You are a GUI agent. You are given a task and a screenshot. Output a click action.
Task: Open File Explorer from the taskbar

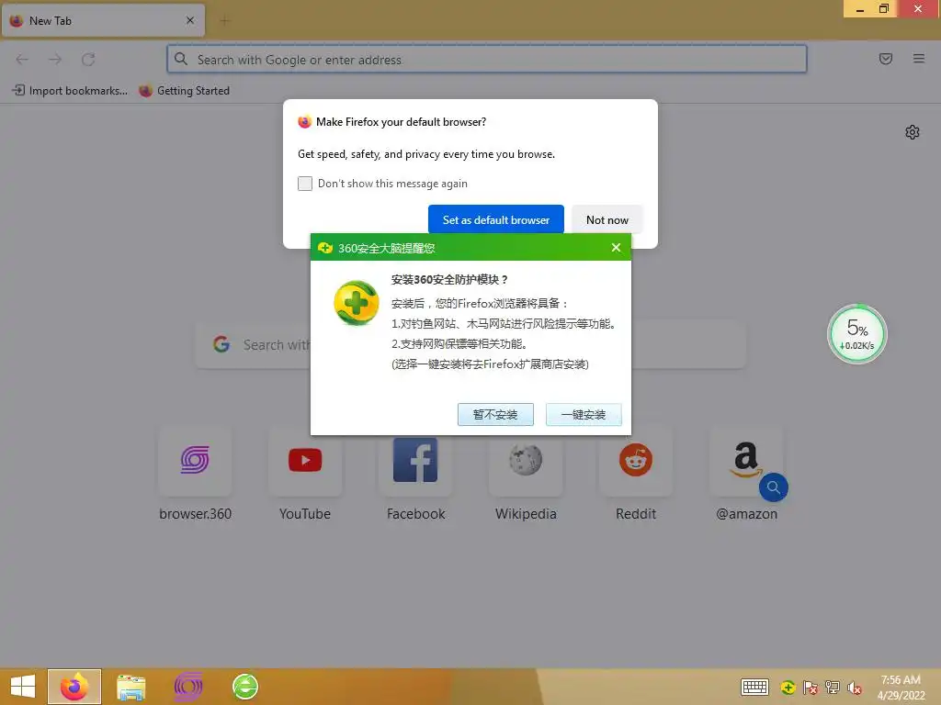pyautogui.click(x=130, y=687)
